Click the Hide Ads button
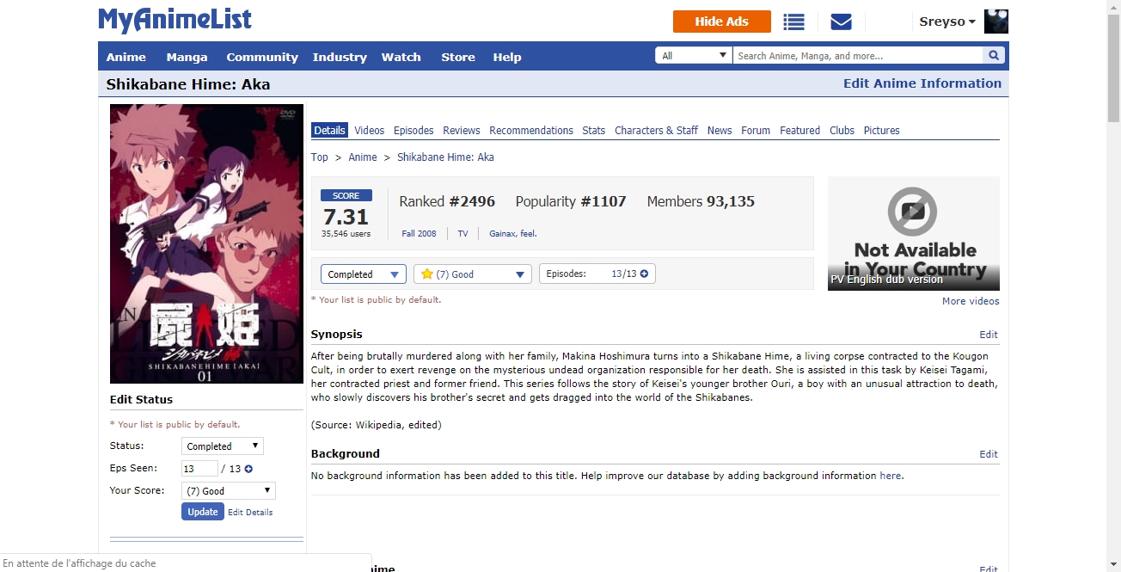The width and height of the screenshot is (1121, 572). [x=722, y=22]
